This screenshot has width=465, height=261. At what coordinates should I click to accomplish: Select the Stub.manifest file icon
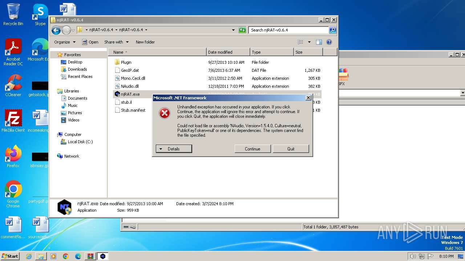coord(117,110)
